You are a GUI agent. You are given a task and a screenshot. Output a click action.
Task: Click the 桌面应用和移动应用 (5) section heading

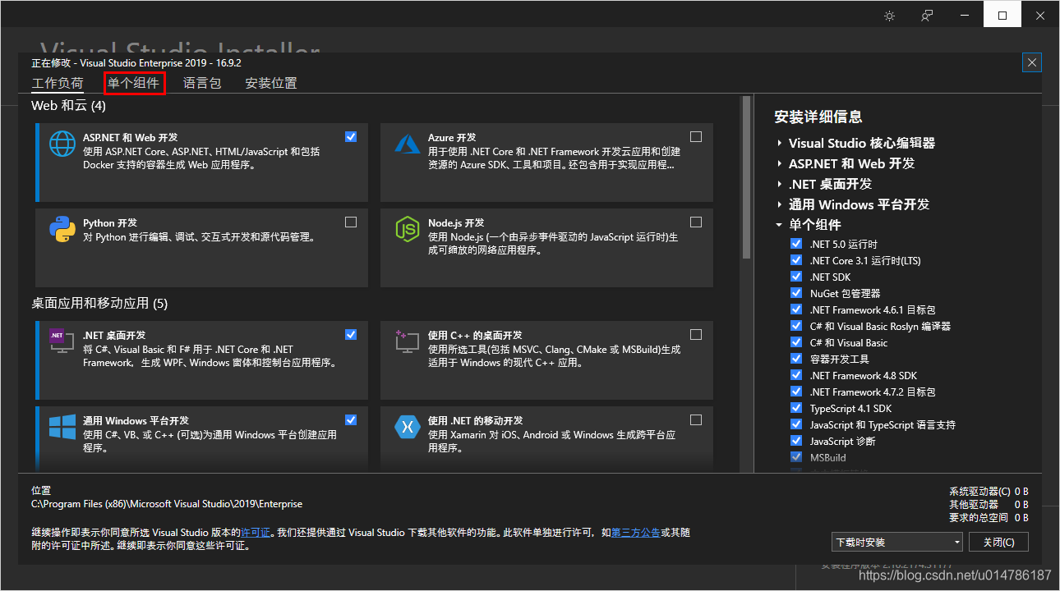[99, 303]
